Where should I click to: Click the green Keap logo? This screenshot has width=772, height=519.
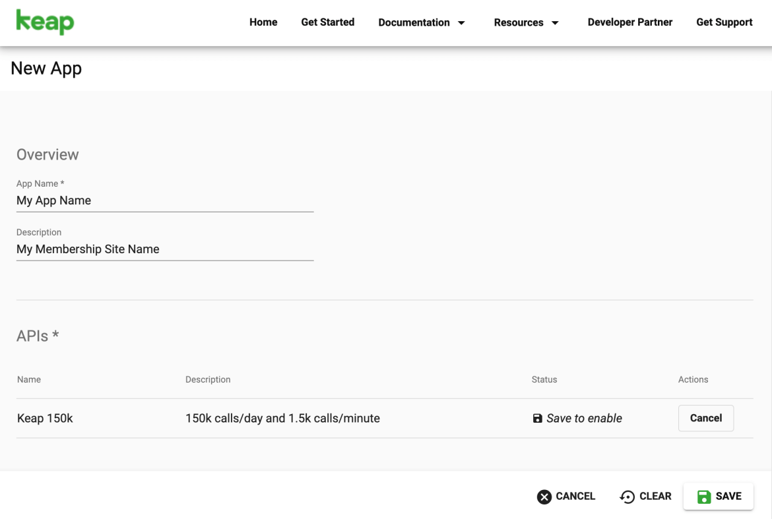coord(44,22)
